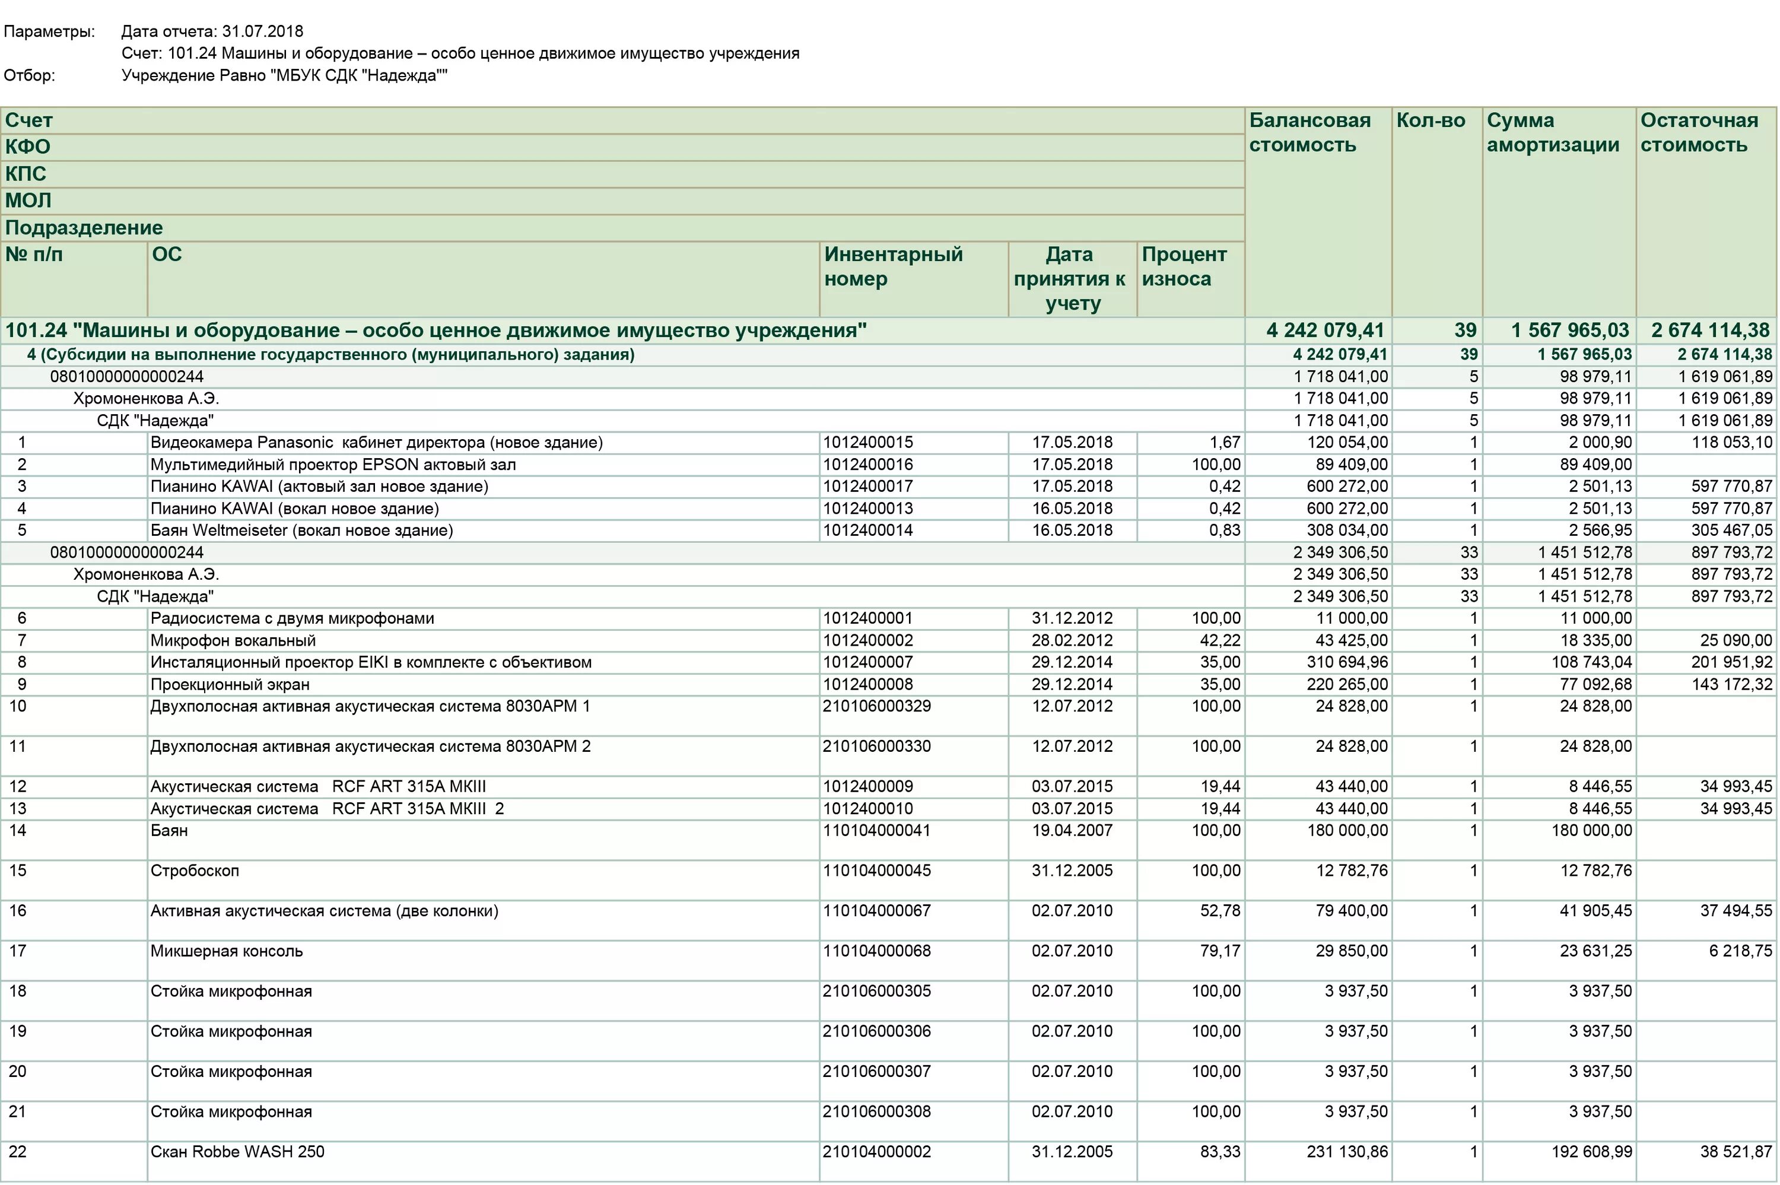
Task: Select 'Стробоскоп' item
Action: click(194, 871)
